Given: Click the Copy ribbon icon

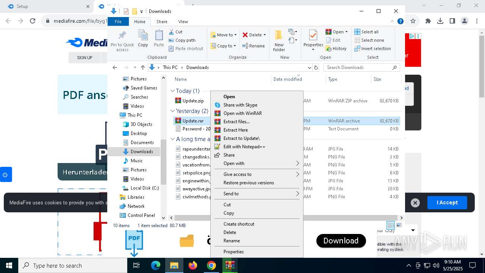Looking at the screenshot, I should tap(143, 39).
